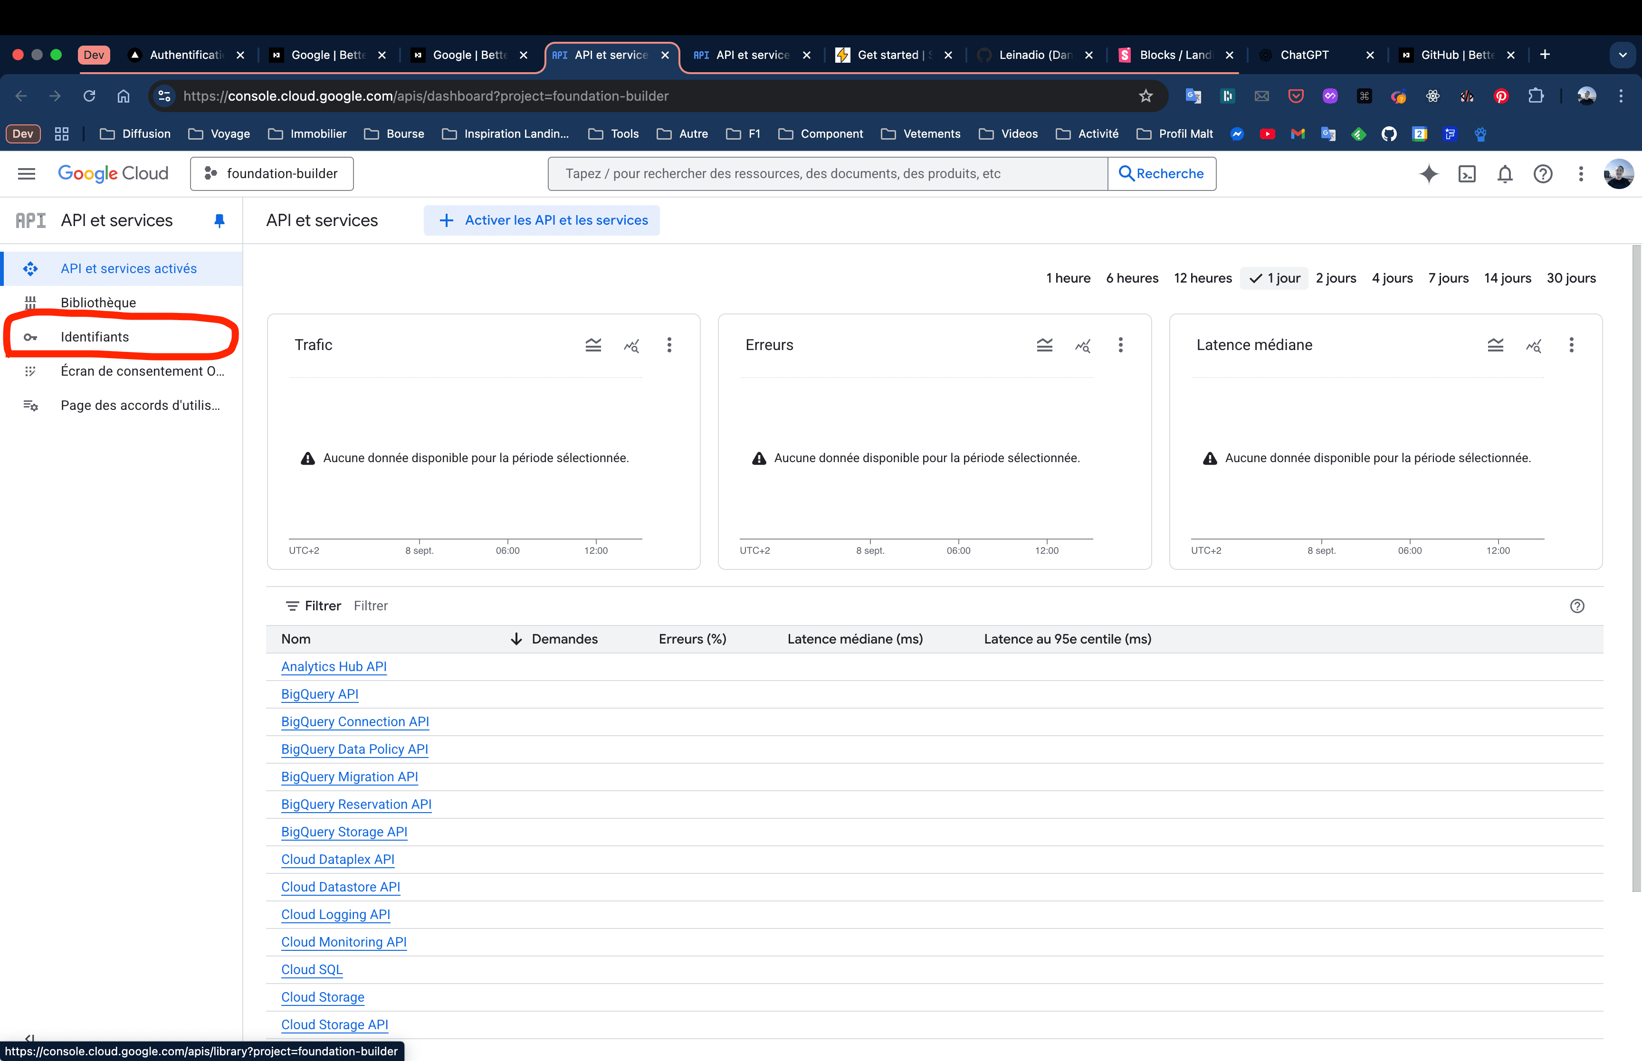Select the 1 heure time range
Screen dimensions: 1642x1061
click(1068, 278)
